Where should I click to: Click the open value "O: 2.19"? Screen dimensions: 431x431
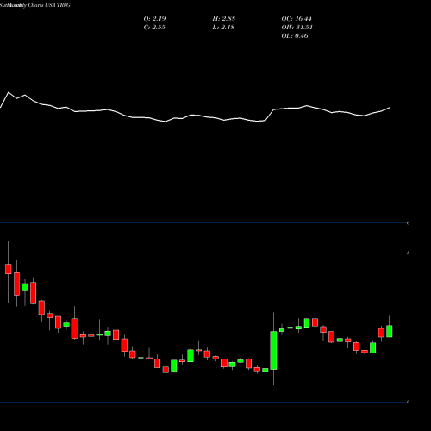(154, 19)
